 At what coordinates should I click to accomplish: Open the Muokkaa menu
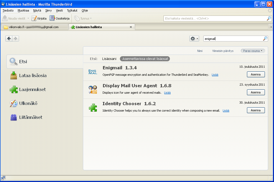(x=24, y=10)
